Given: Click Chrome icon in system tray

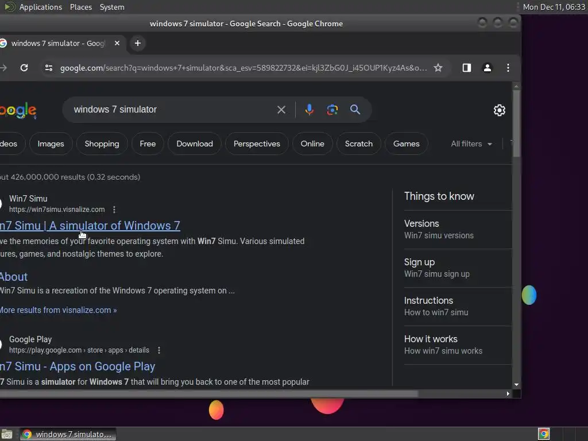Looking at the screenshot, I should [x=543, y=434].
